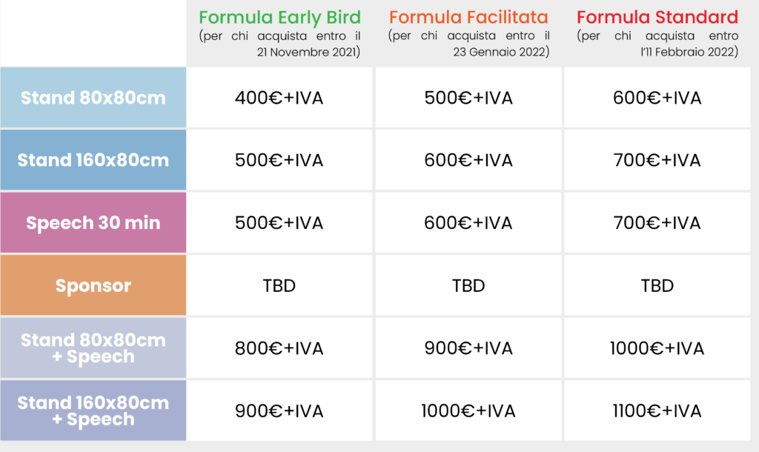This screenshot has width=759, height=452.
Task: Click Stand 80x80cm Formula Standard 600€+IVA price
Action: [x=657, y=98]
